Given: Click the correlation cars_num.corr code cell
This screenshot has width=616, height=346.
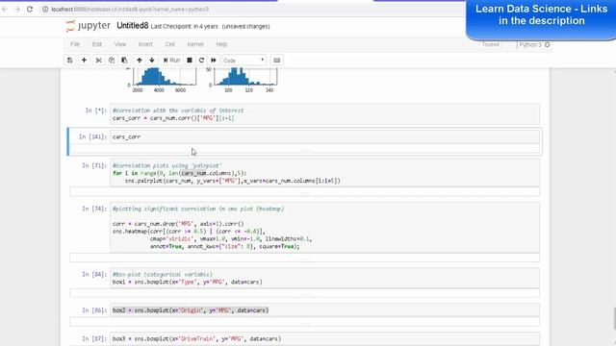Looking at the screenshot, I should point(325,114).
